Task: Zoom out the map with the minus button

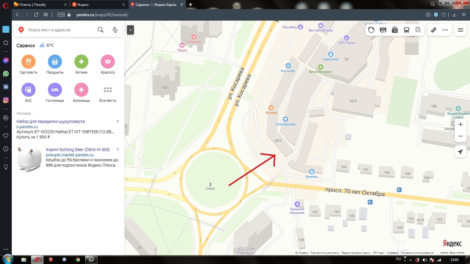Action: pyautogui.click(x=461, y=136)
